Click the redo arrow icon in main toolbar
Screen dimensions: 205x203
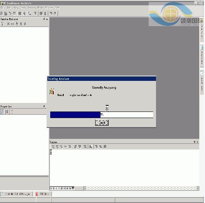pos(55,13)
